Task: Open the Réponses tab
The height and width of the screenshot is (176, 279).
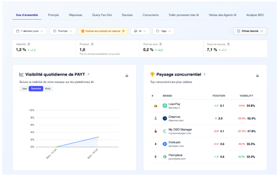Action: 75,15
